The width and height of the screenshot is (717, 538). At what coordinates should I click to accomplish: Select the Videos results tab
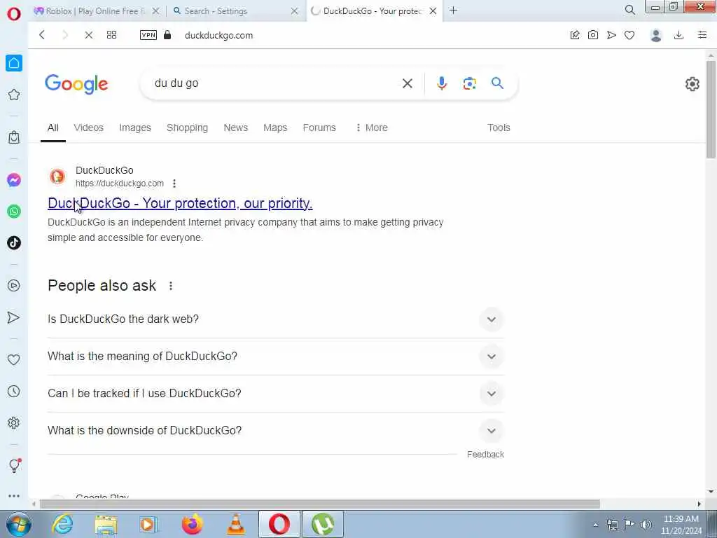(x=89, y=127)
